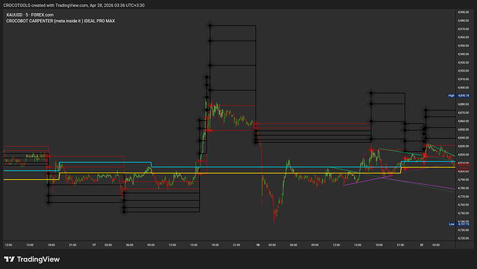Click the 4,860.00 price axis label

(x=463, y=121)
